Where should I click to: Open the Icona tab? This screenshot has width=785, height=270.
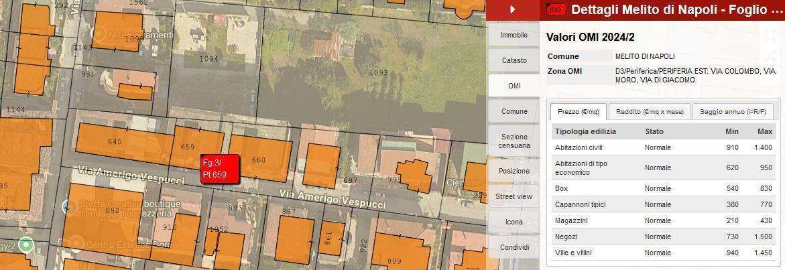[514, 222]
